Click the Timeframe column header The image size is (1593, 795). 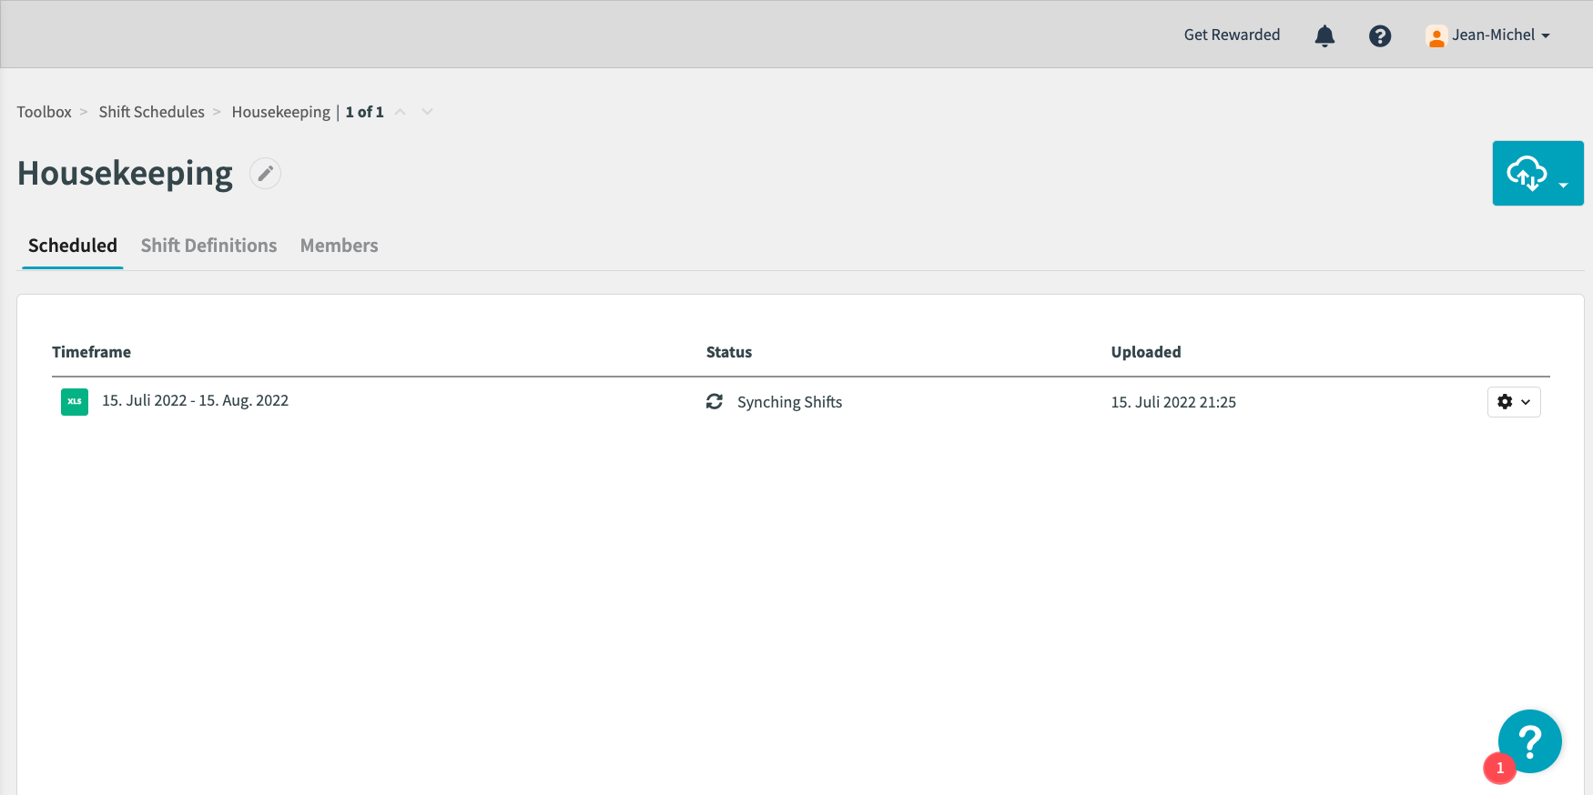pyautogui.click(x=91, y=352)
